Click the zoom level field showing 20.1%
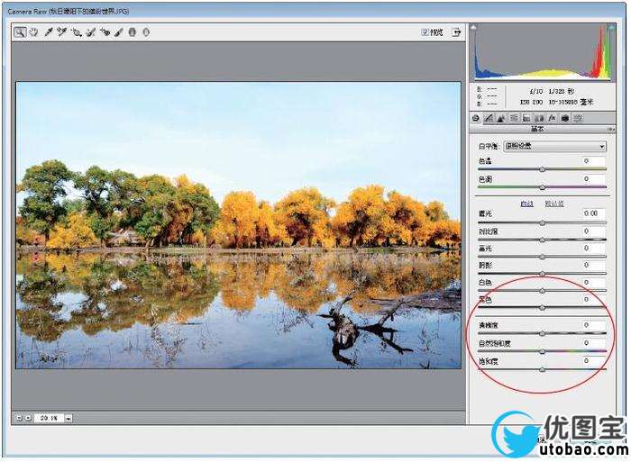This screenshot has height=462, width=631. [x=49, y=418]
